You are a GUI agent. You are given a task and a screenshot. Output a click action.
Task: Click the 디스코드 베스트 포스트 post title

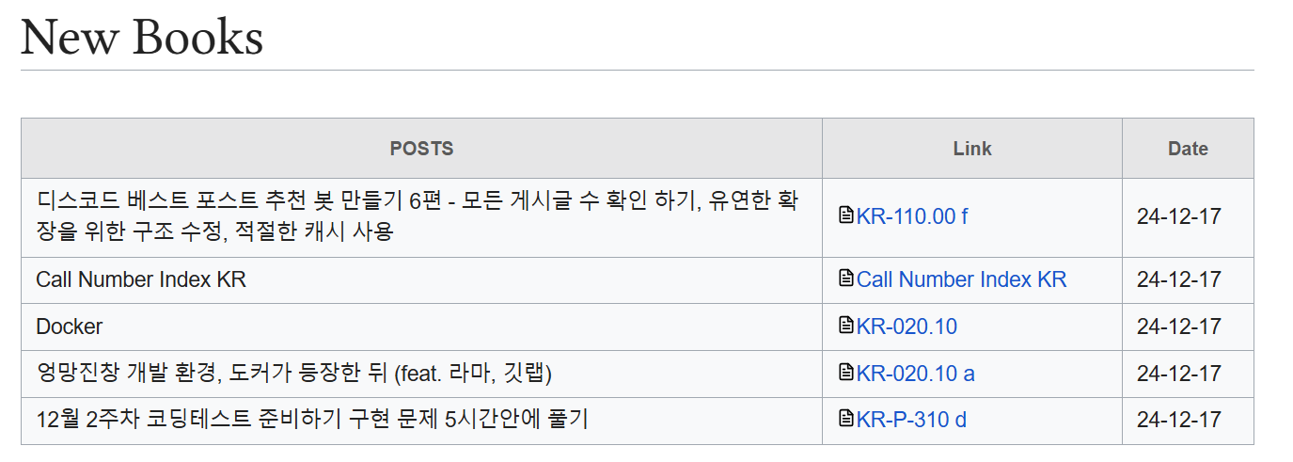(x=417, y=216)
